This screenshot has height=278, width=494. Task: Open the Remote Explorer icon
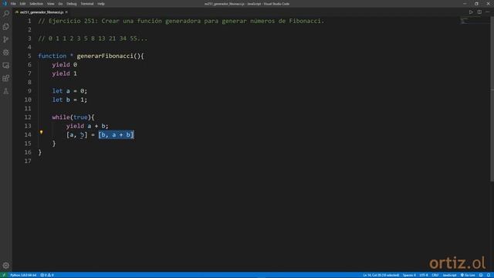pos(6,65)
